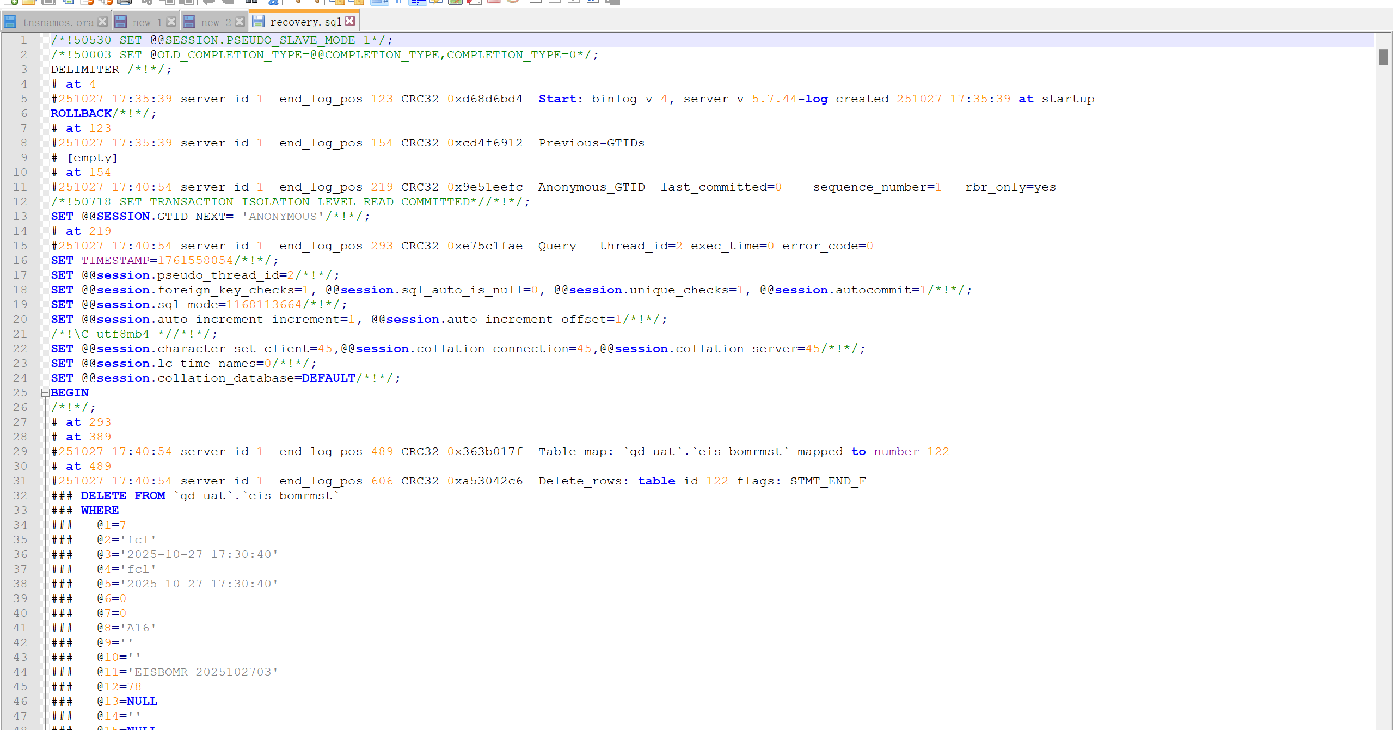This screenshot has height=730, width=1393.
Task: Close the tnsnames.ora tab
Action: (102, 22)
